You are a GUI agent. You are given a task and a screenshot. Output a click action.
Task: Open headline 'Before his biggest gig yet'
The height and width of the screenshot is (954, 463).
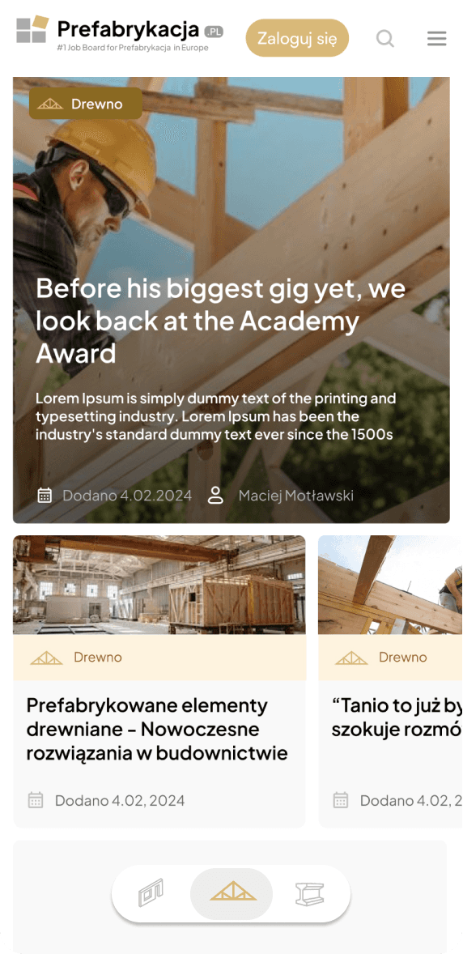pos(220,321)
